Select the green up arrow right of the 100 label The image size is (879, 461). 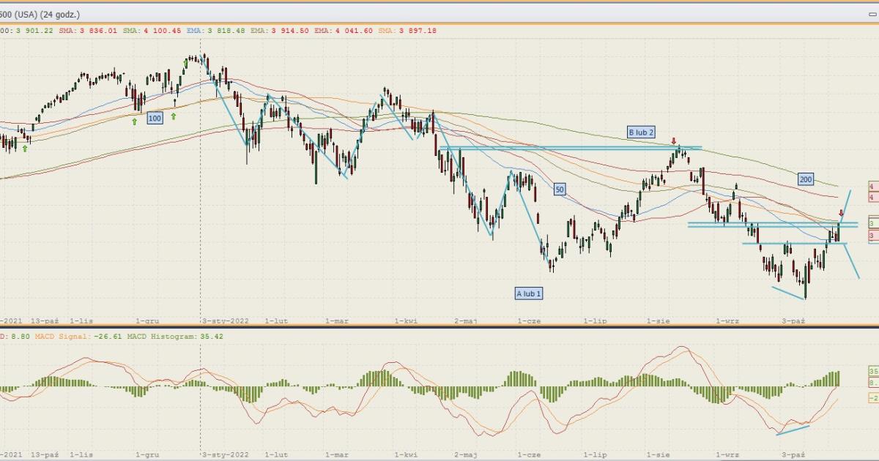coord(174,116)
